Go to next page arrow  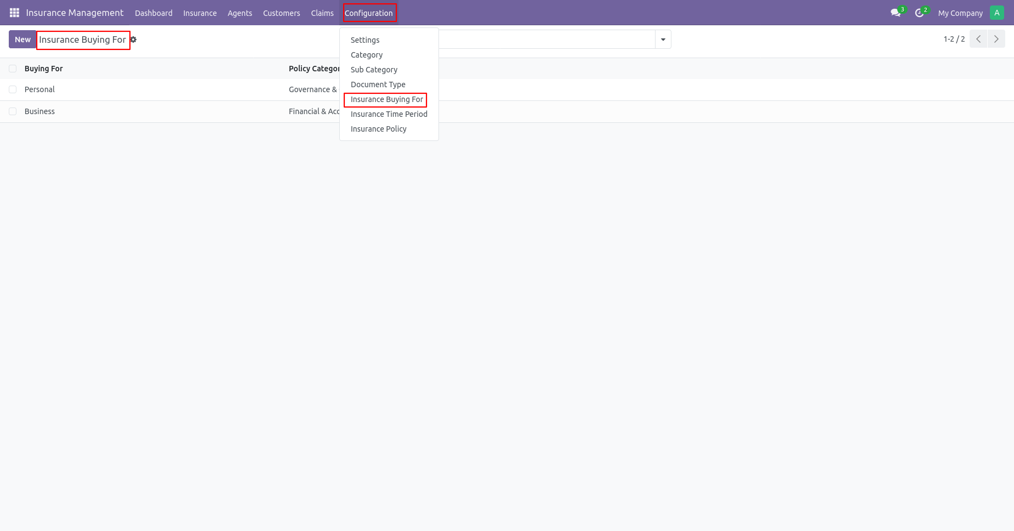(x=996, y=39)
